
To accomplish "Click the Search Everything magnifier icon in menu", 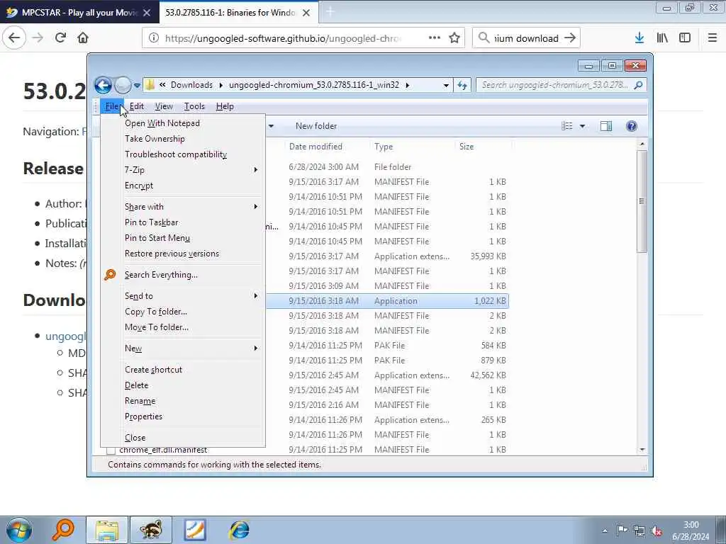I will (x=110, y=275).
